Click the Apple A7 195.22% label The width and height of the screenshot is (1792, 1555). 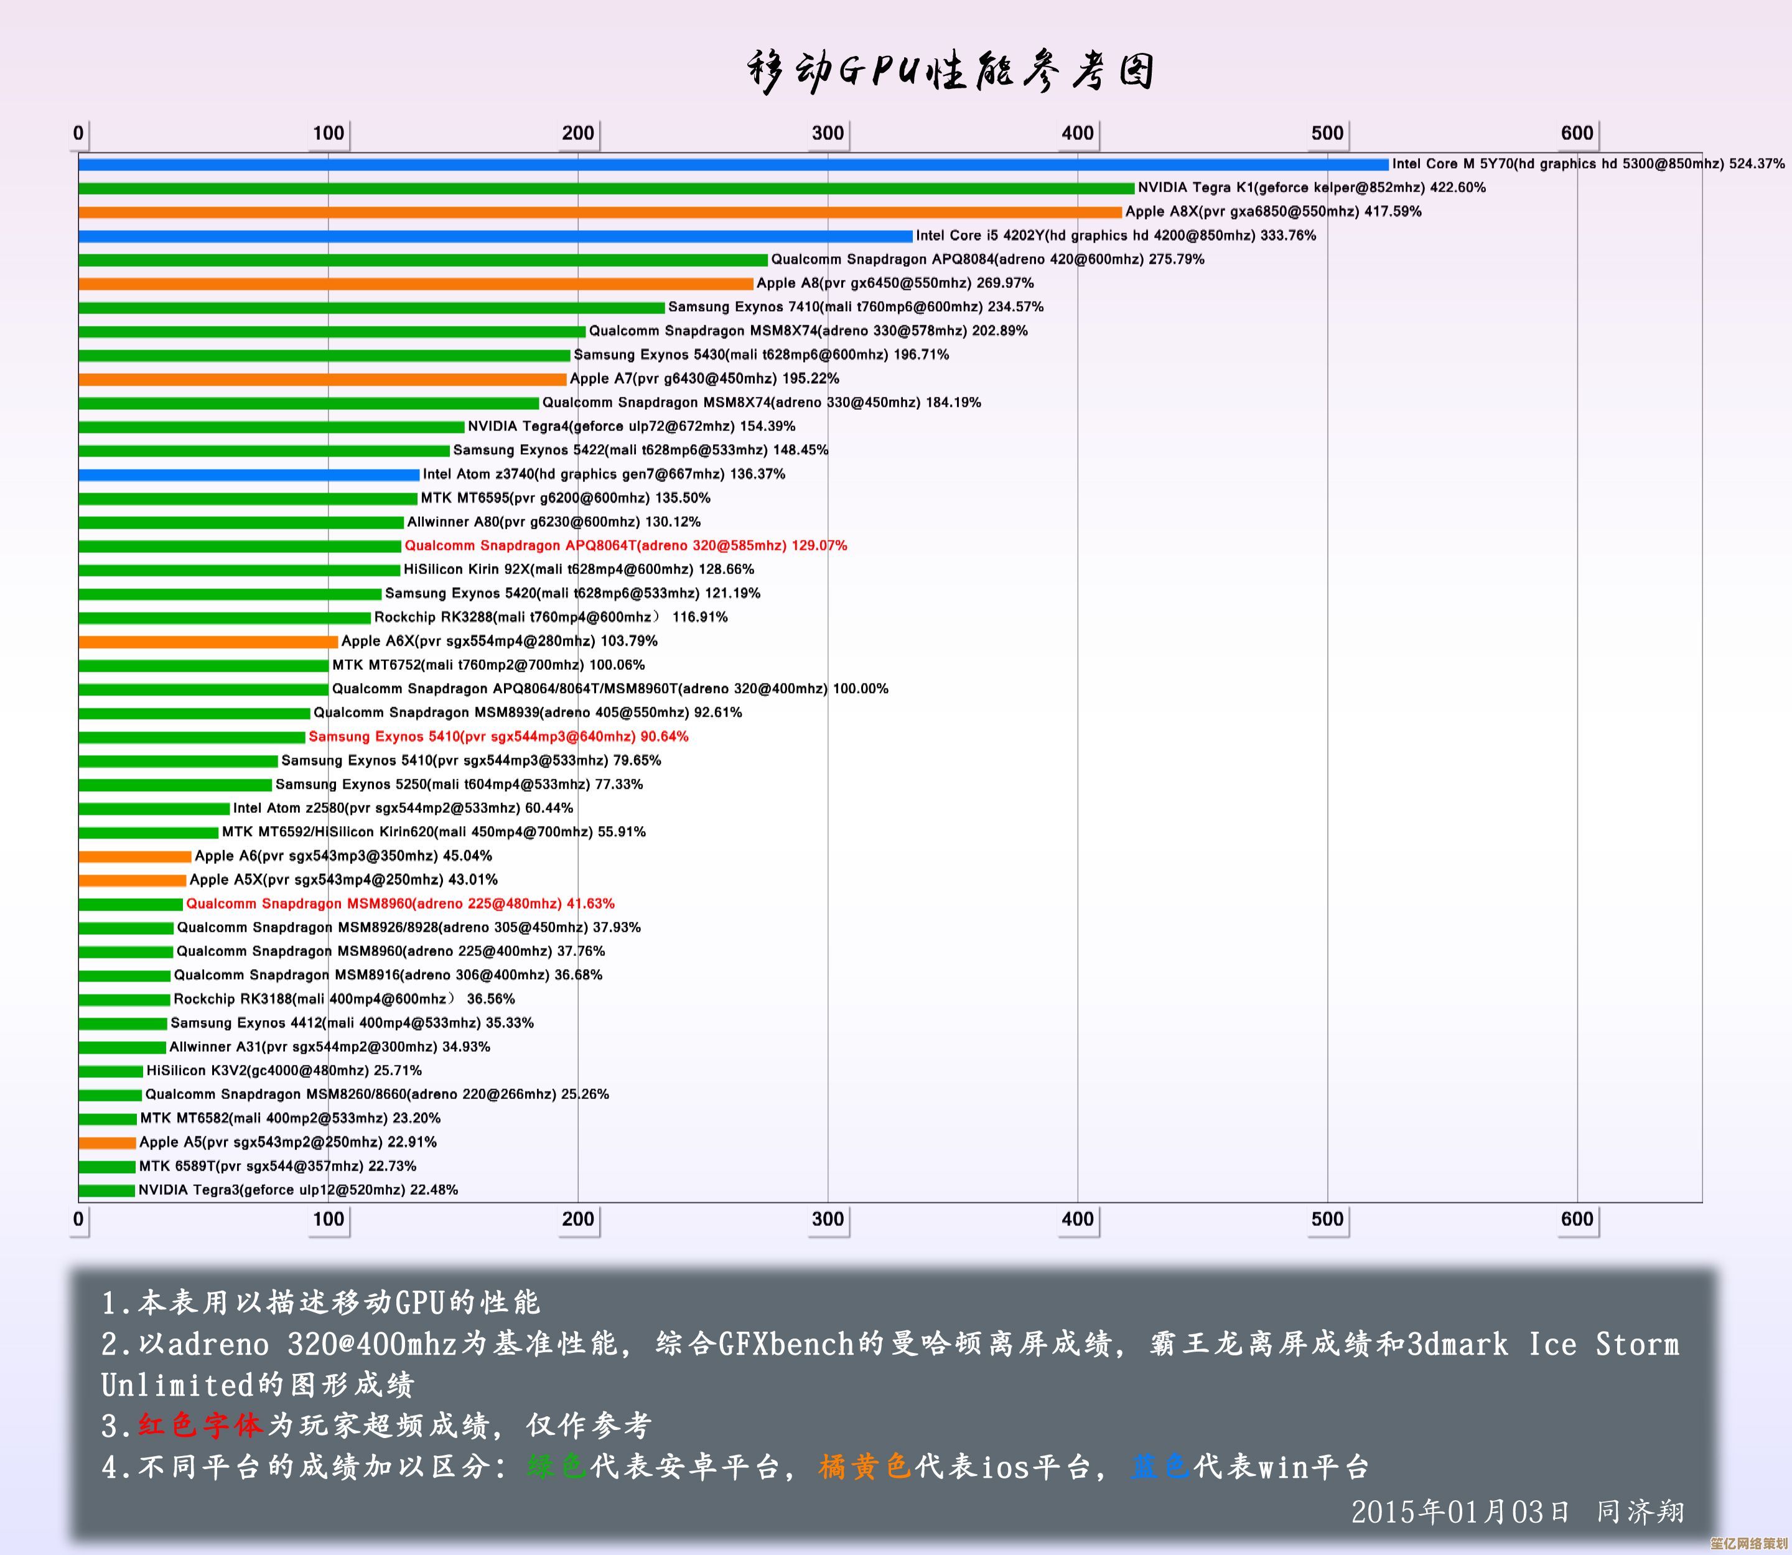click(704, 378)
